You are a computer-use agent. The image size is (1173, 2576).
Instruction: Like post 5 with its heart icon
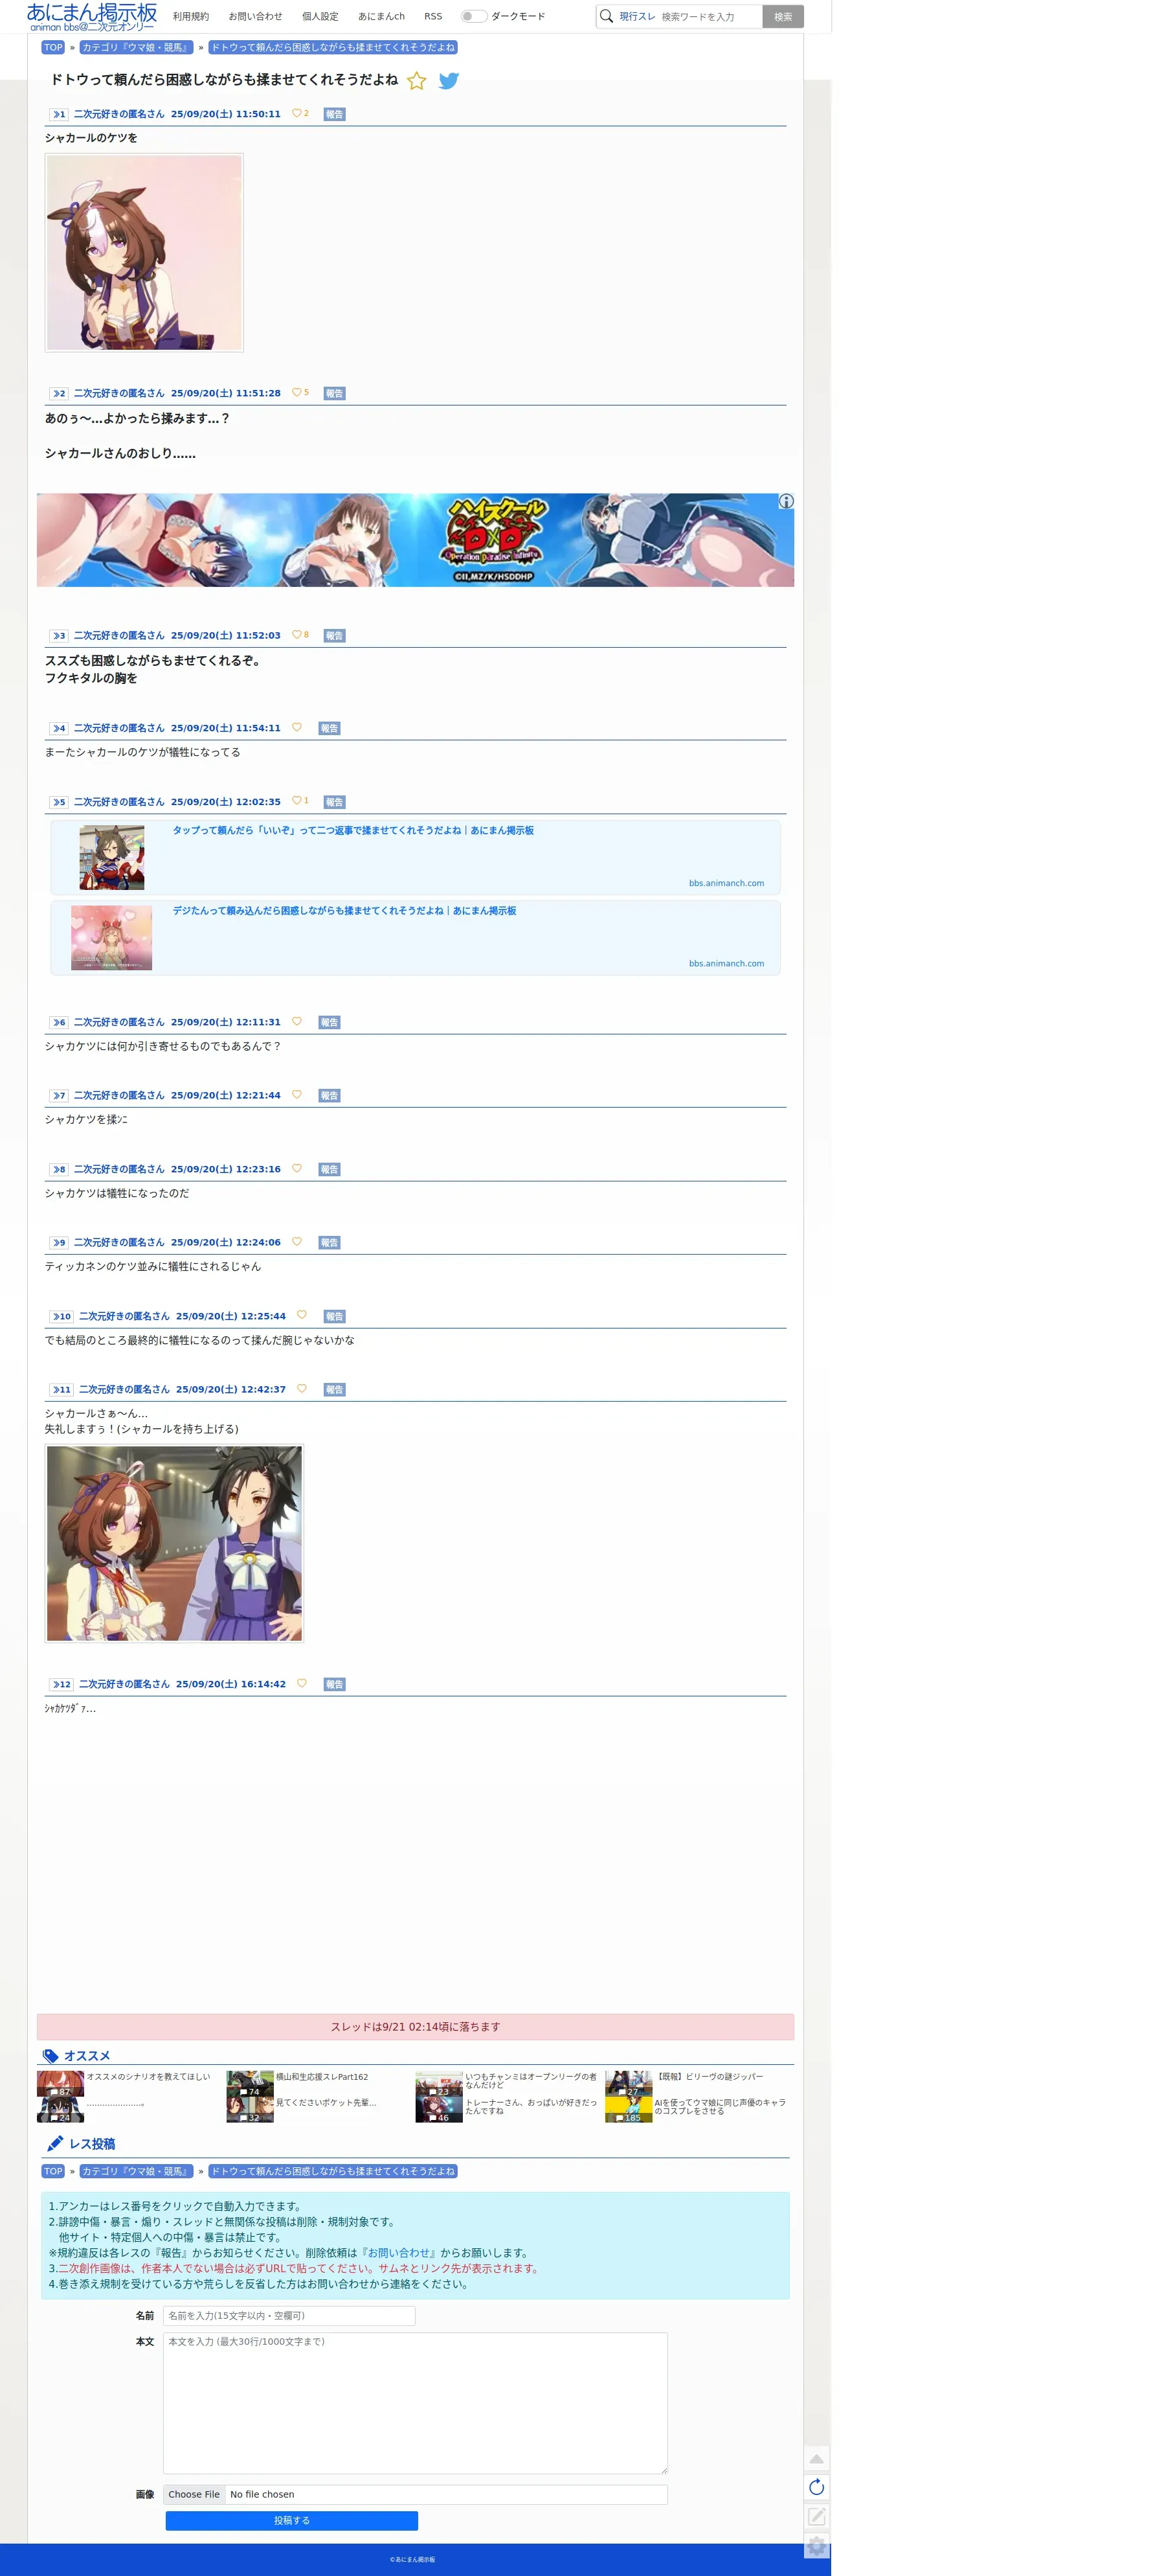pyautogui.click(x=296, y=800)
